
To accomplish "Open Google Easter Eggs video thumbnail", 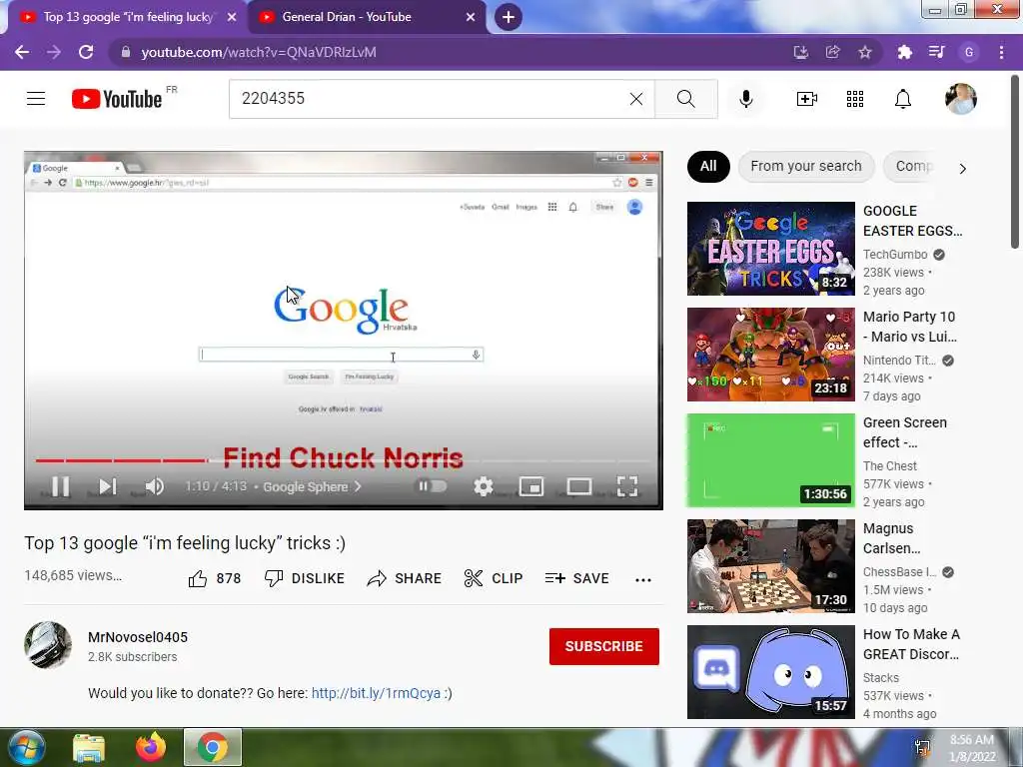I will pyautogui.click(x=770, y=249).
